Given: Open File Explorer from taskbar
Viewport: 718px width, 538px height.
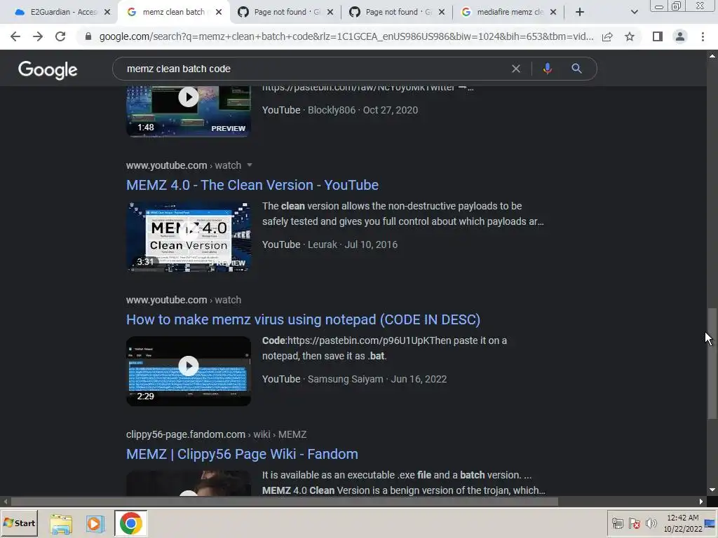Looking at the screenshot, I should point(61,523).
